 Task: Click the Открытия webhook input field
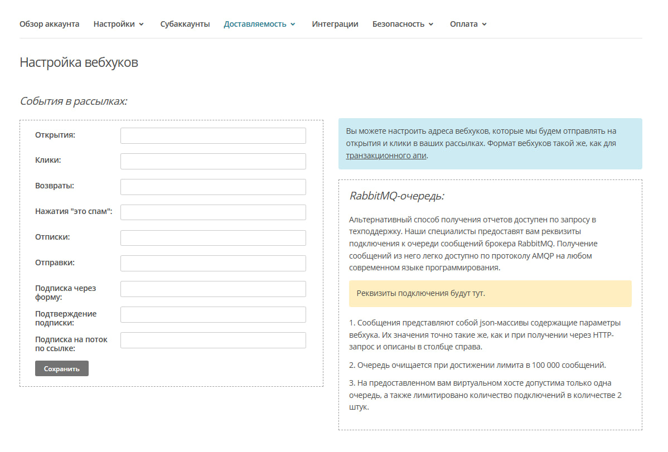click(x=213, y=135)
